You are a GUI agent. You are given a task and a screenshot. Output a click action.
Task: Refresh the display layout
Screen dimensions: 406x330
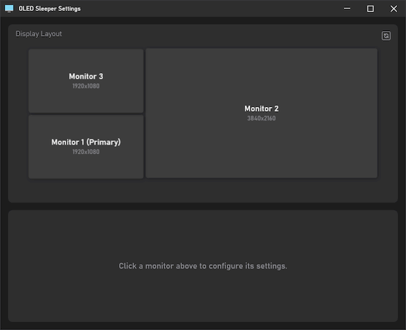[386, 36]
